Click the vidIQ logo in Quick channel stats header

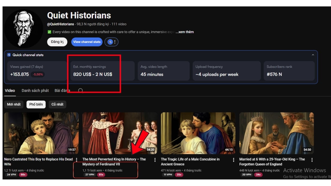click(x=9, y=55)
